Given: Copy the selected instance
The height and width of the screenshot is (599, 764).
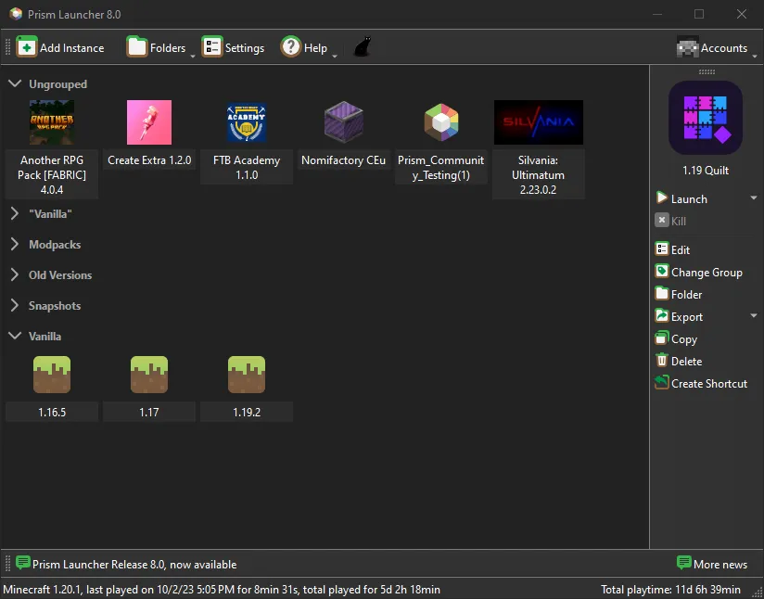Looking at the screenshot, I should 676,338.
